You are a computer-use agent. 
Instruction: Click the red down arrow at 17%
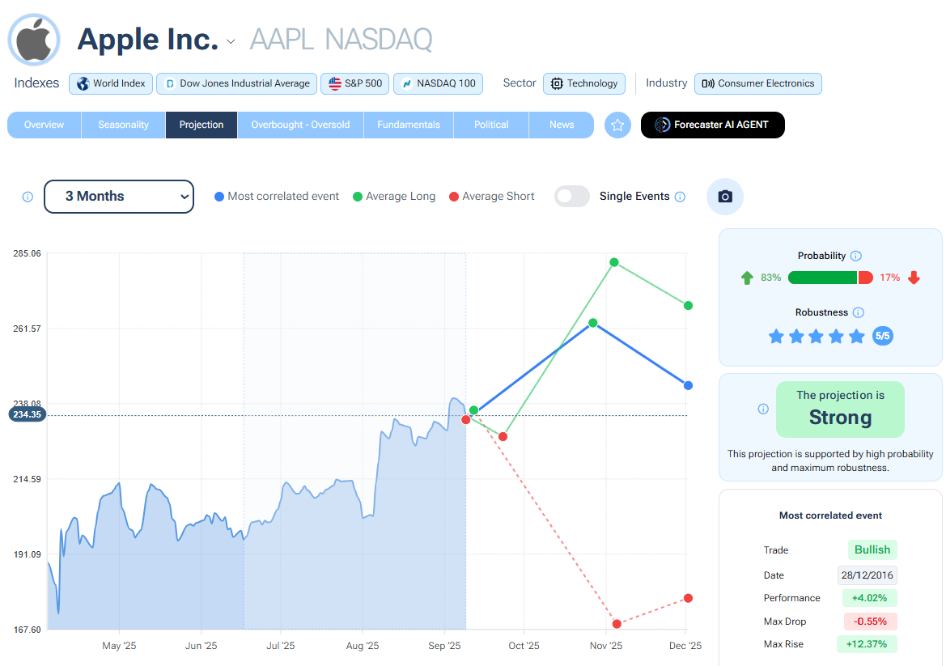click(x=914, y=278)
